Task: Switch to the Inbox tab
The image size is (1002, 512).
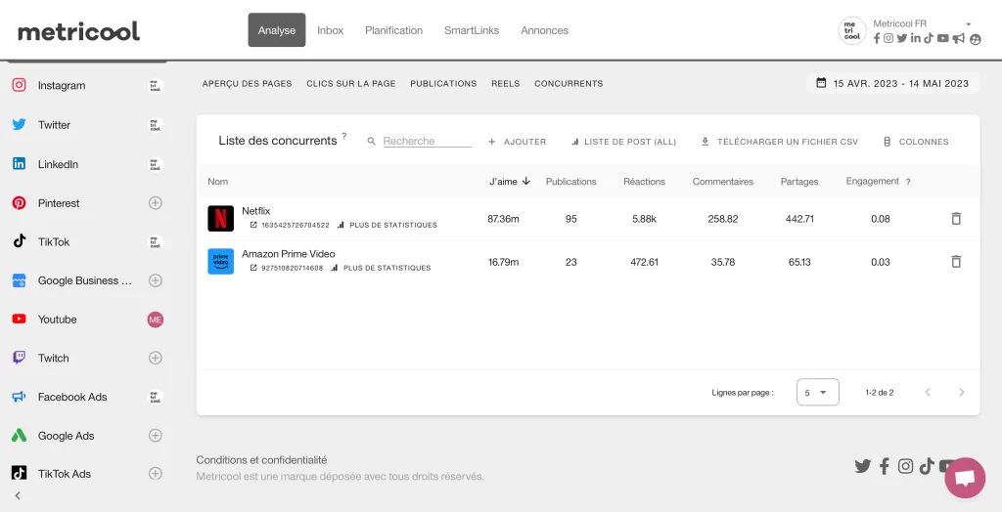Action: click(331, 30)
